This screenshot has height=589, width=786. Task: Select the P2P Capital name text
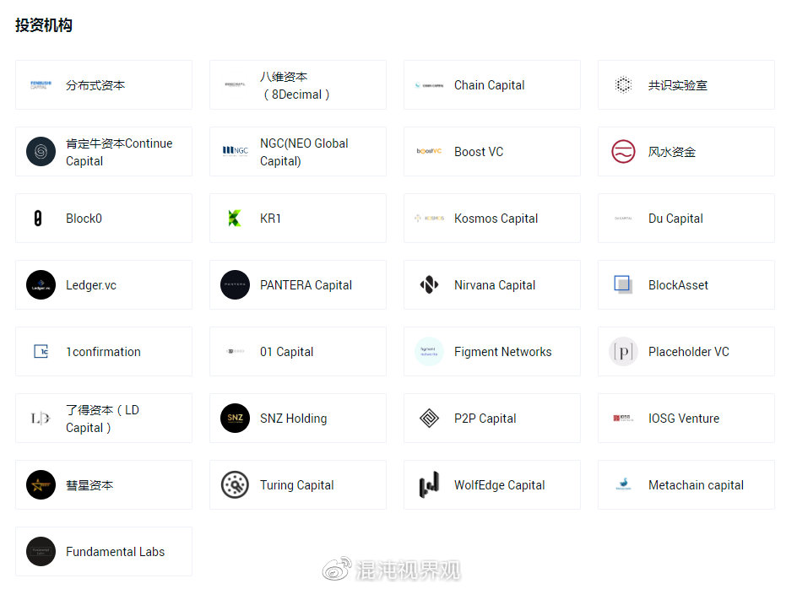[x=485, y=419]
